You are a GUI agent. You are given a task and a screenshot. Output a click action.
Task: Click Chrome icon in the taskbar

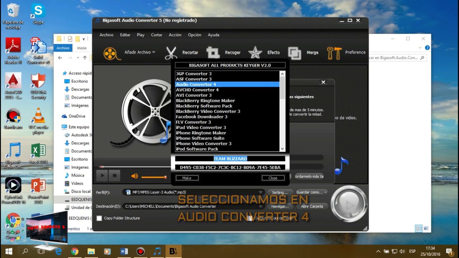pos(75,251)
